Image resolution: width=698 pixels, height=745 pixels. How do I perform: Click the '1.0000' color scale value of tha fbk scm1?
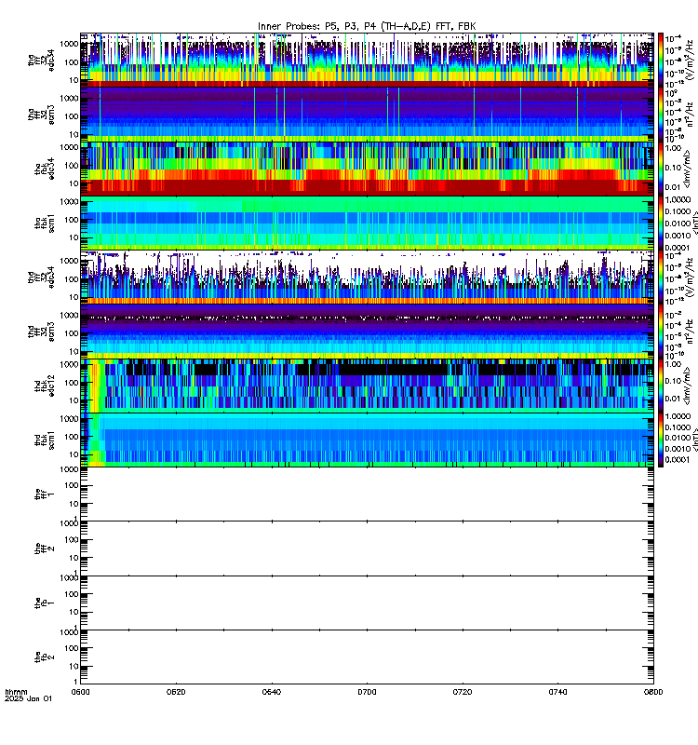click(678, 200)
